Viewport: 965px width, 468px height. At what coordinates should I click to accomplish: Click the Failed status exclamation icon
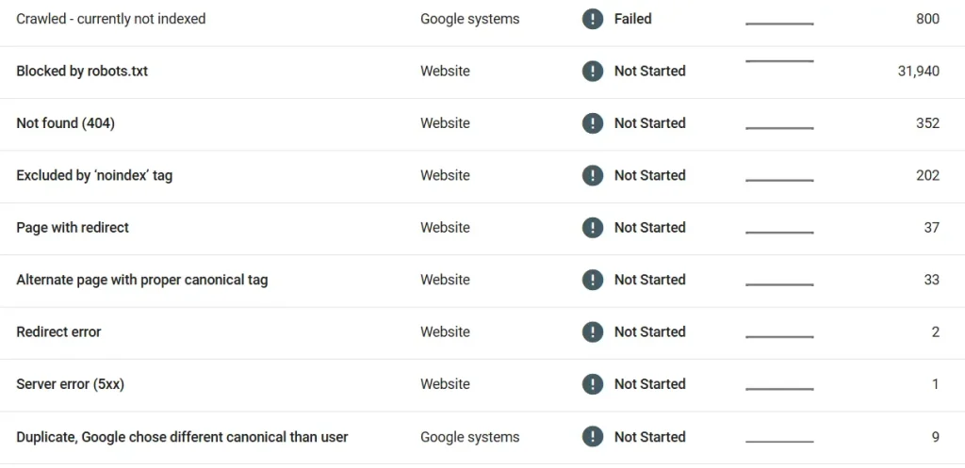(x=592, y=19)
